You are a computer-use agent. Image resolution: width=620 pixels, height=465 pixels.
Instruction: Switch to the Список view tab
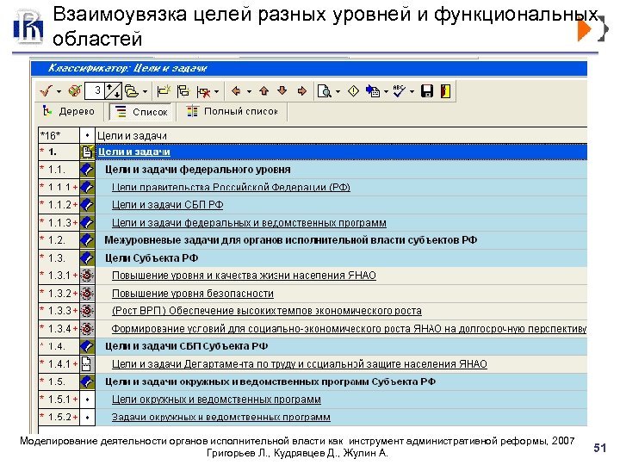pyautogui.click(x=140, y=112)
